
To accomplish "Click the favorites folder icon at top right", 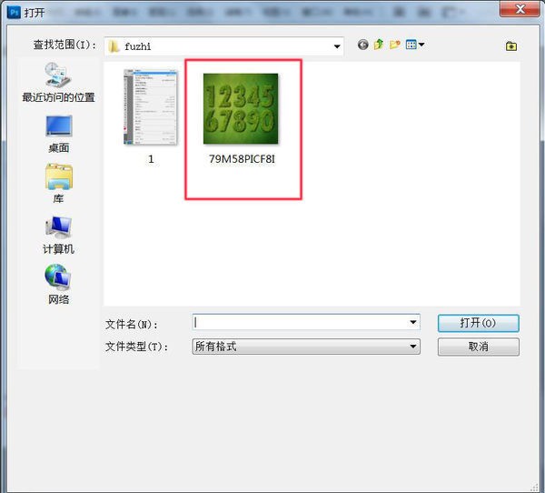I will coord(511,45).
